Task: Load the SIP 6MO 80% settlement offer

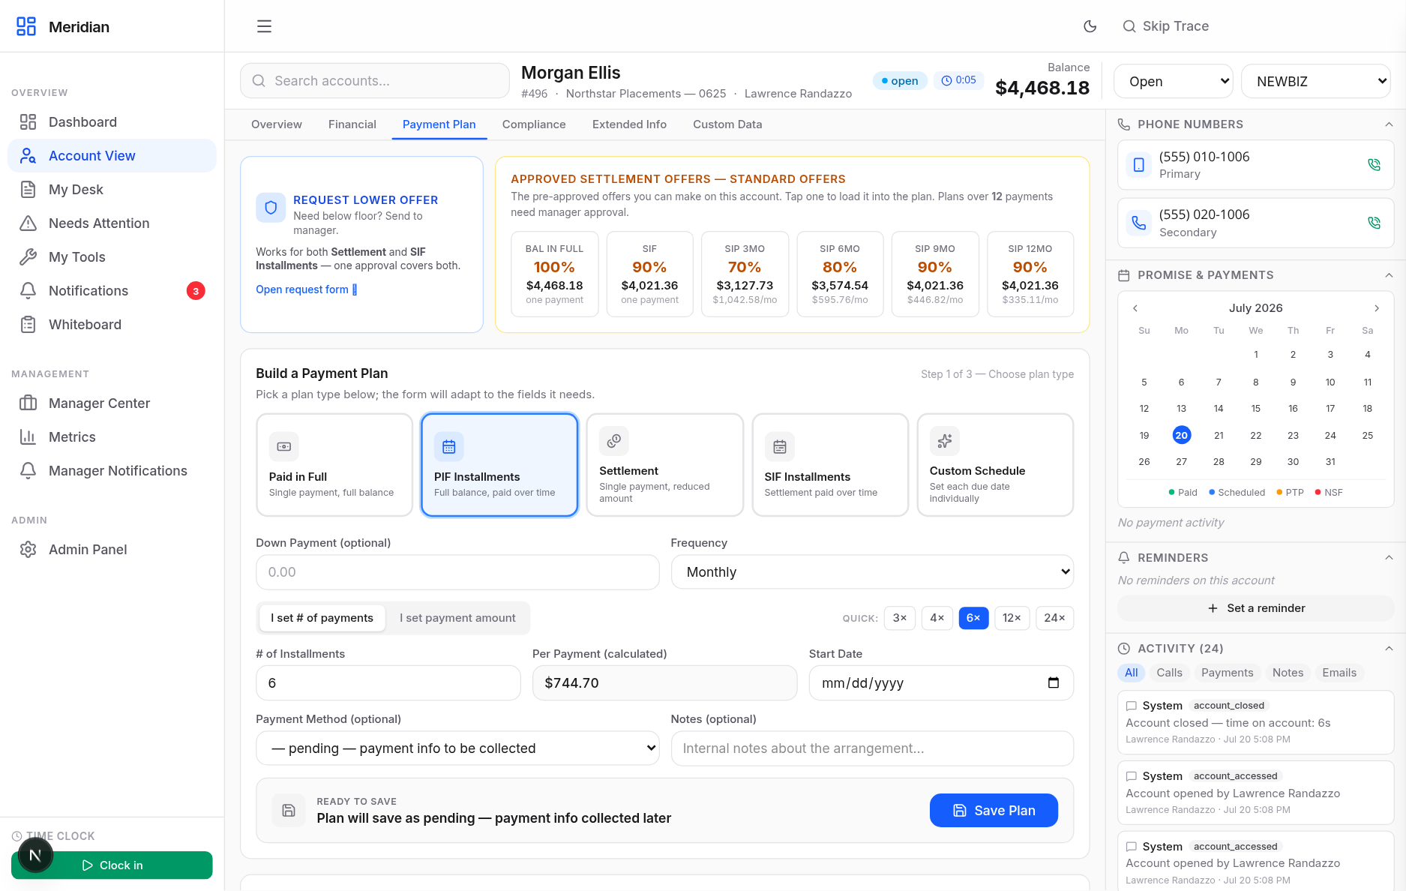Action: click(840, 274)
